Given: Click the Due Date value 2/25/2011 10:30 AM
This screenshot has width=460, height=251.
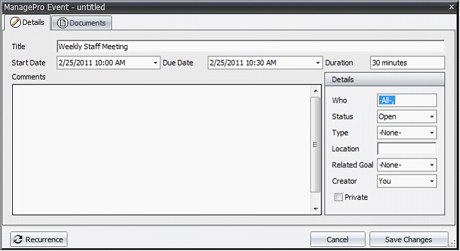Looking at the screenshot, I should coord(243,63).
